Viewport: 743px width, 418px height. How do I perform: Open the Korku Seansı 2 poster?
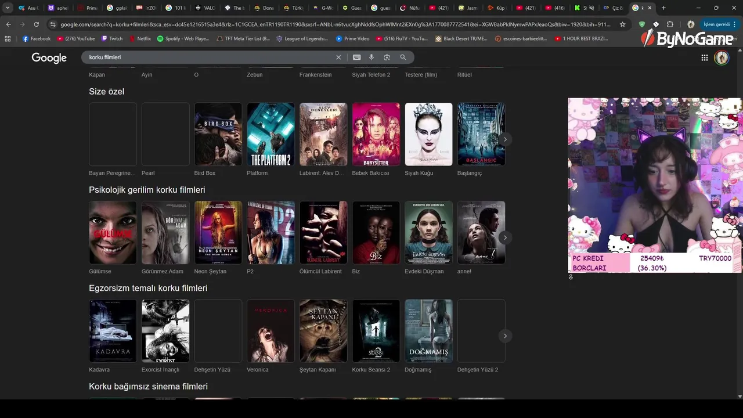tap(376, 330)
